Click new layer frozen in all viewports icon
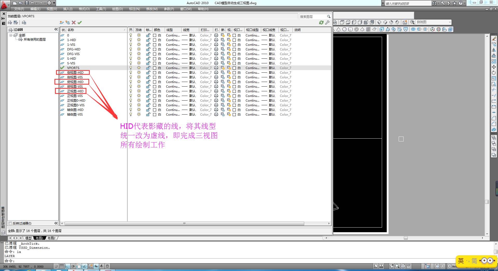The height and width of the screenshot is (271, 498). click(x=68, y=22)
